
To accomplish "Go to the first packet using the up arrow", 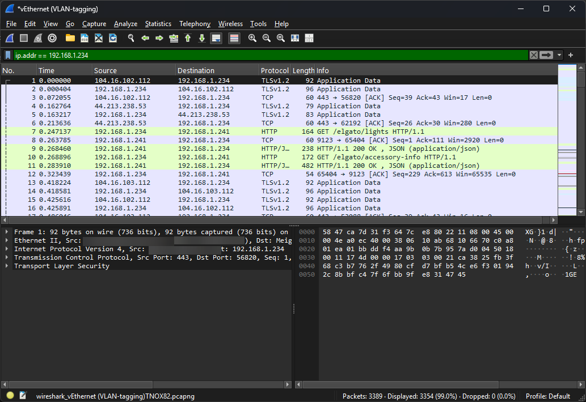I will coord(188,38).
